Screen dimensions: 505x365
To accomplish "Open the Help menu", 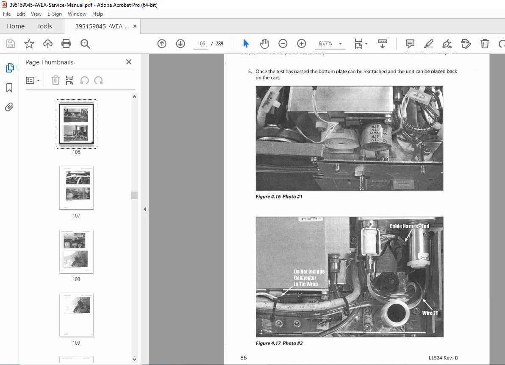I will point(97,14).
